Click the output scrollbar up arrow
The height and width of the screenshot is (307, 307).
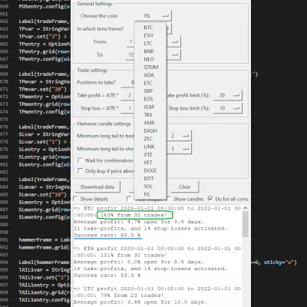246,208
